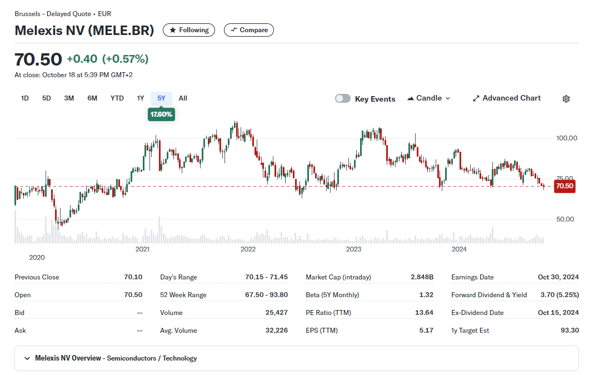Click the star Following button
Screen dimensions: 589x375
189,30
